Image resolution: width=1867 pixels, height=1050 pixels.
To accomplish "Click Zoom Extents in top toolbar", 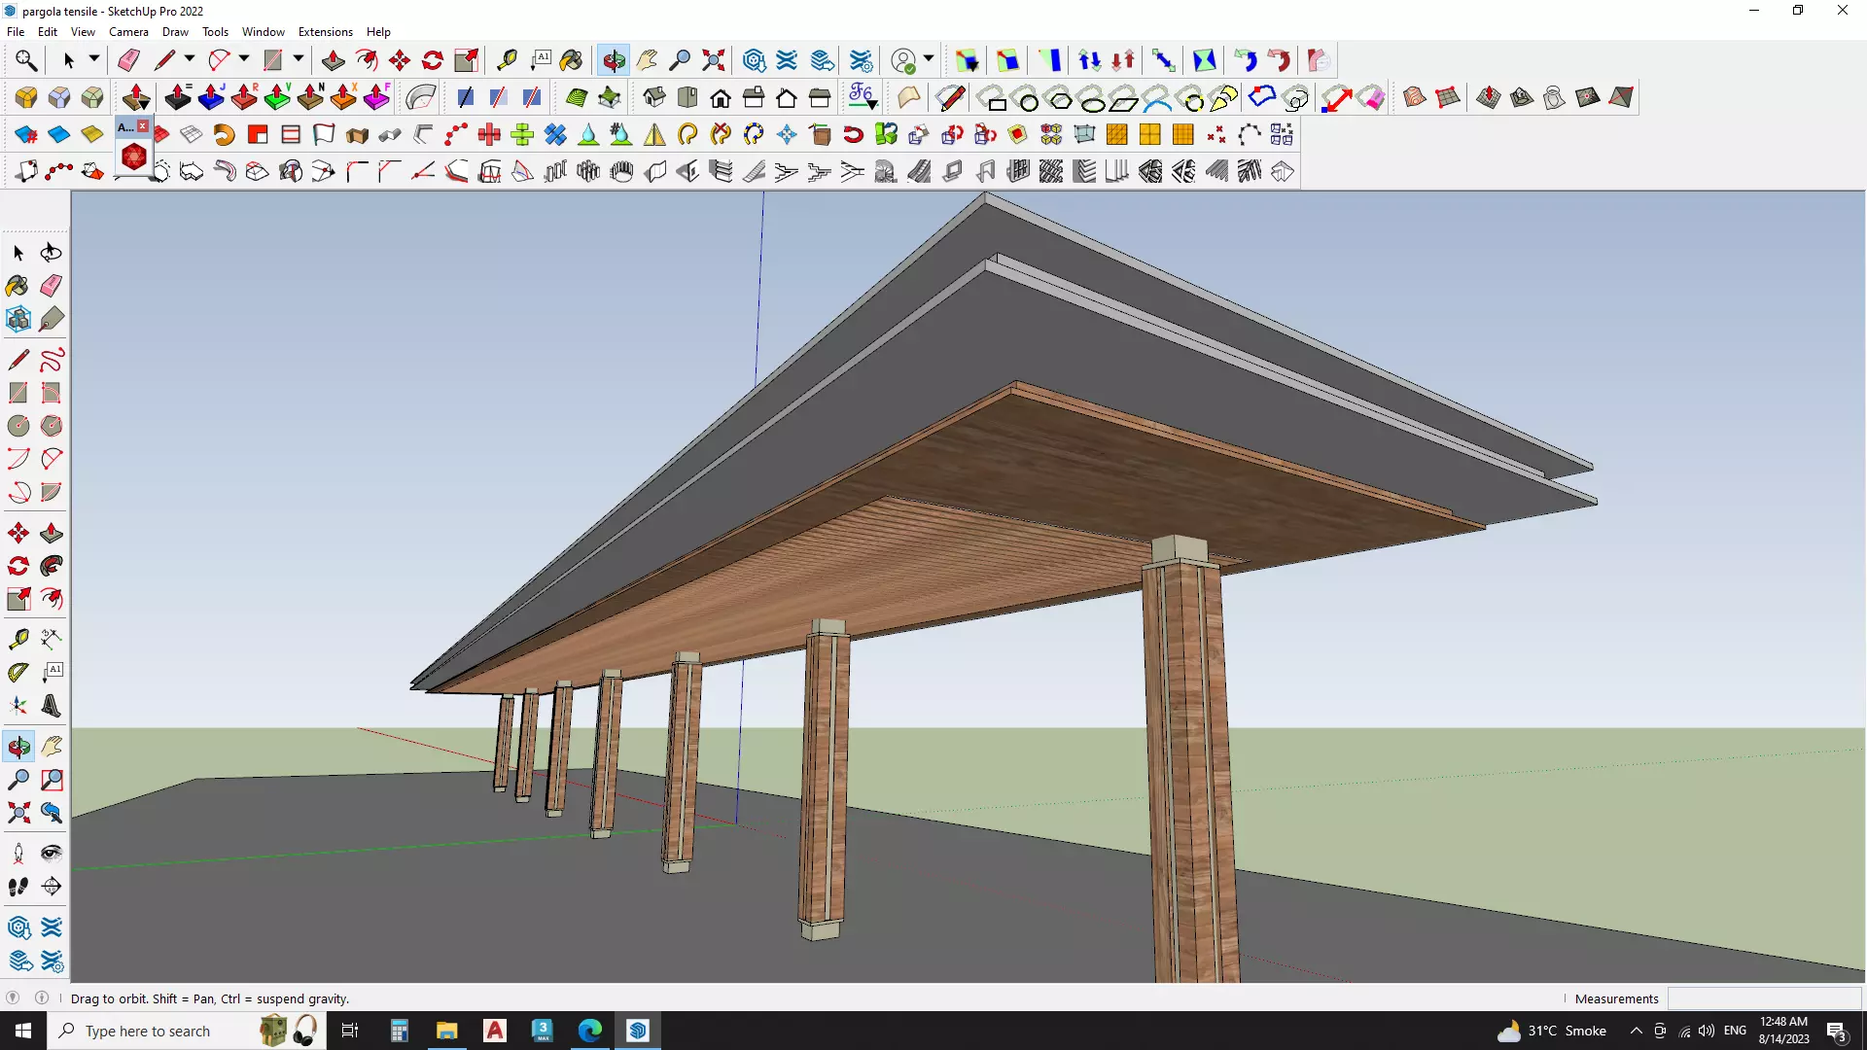I will click(x=713, y=60).
